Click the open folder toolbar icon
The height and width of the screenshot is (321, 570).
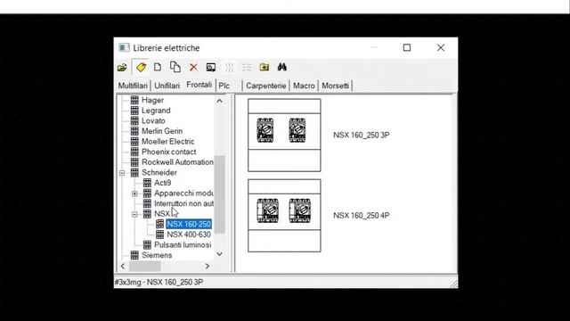click(122, 68)
